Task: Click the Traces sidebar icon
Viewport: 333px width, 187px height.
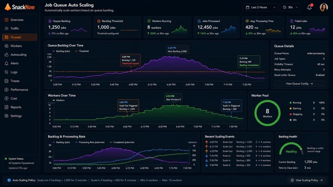Action: click(x=7, y=81)
